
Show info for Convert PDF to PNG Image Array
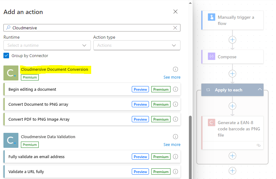[175, 119]
